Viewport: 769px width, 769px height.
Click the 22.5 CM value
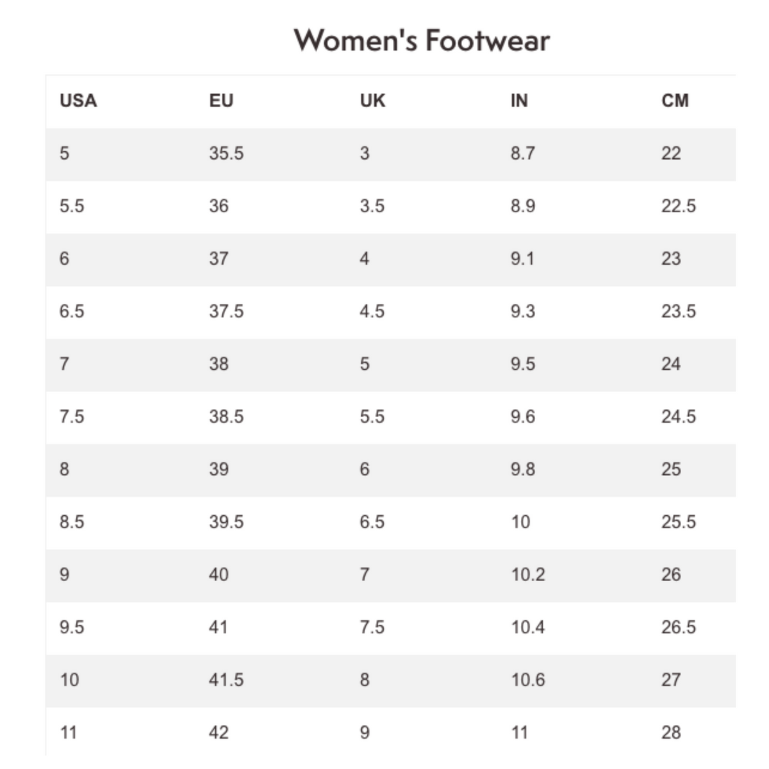pos(679,206)
